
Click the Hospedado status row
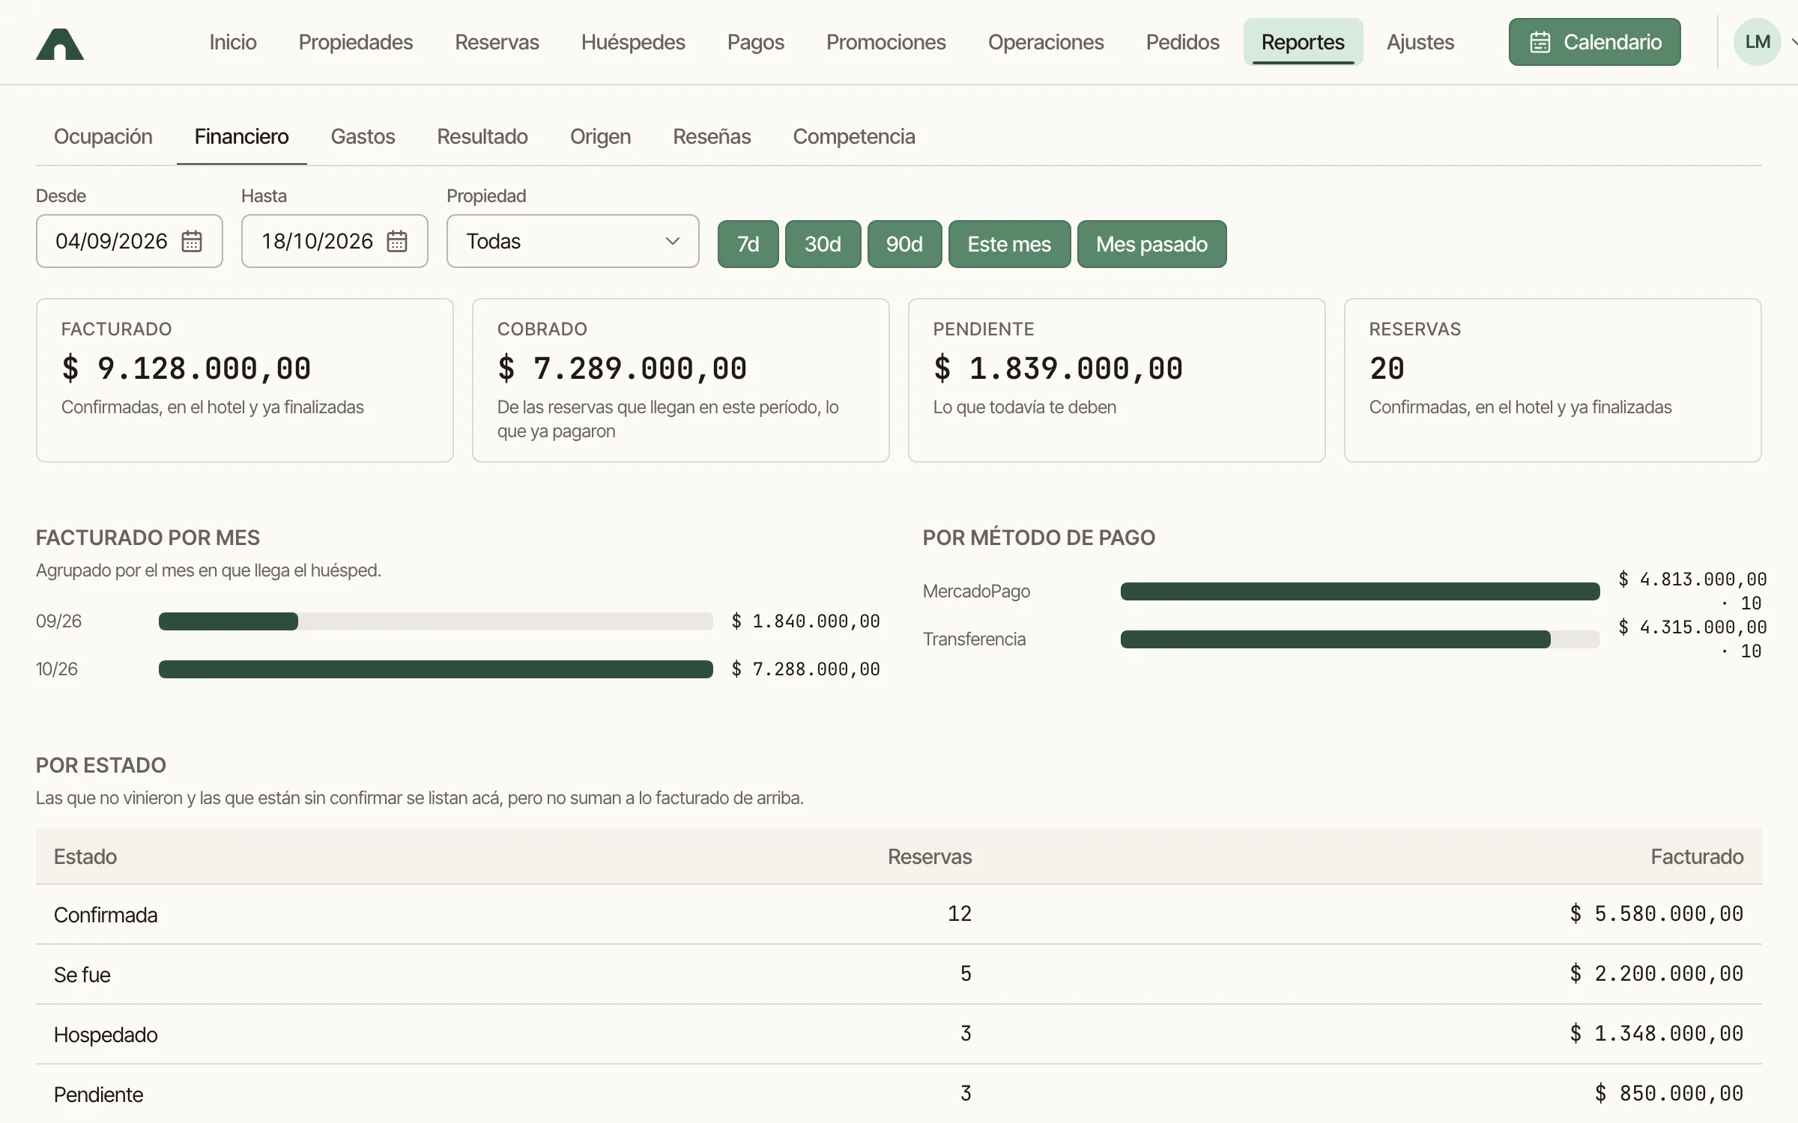(899, 1034)
